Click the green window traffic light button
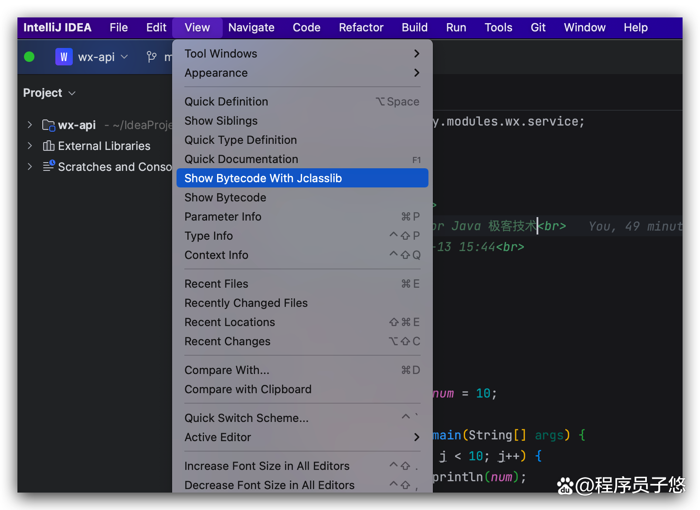The height and width of the screenshot is (510, 700). tap(29, 57)
